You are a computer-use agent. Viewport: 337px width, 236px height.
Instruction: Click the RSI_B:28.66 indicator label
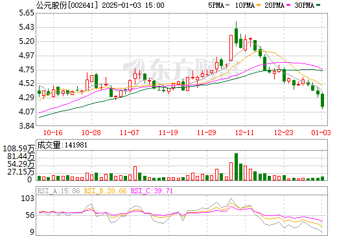click(x=105, y=191)
